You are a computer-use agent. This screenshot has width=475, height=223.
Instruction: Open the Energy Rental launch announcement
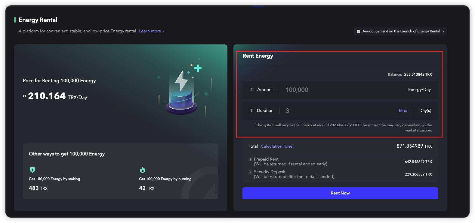point(400,31)
